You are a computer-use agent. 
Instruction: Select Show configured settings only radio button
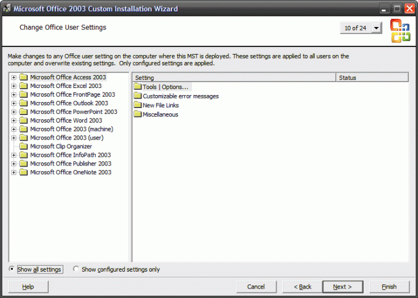click(76, 269)
